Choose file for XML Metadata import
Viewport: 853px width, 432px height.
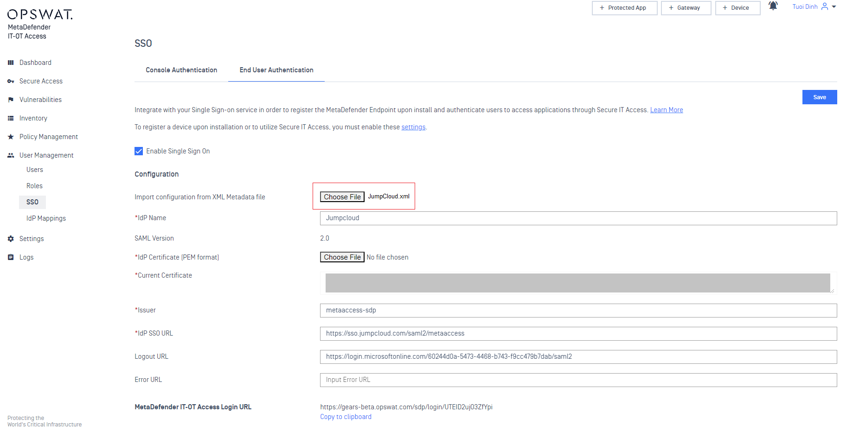click(x=342, y=197)
